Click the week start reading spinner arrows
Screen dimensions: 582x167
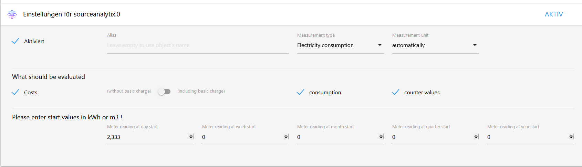[286, 137]
